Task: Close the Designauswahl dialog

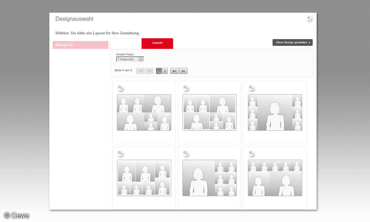Action: tap(309, 18)
